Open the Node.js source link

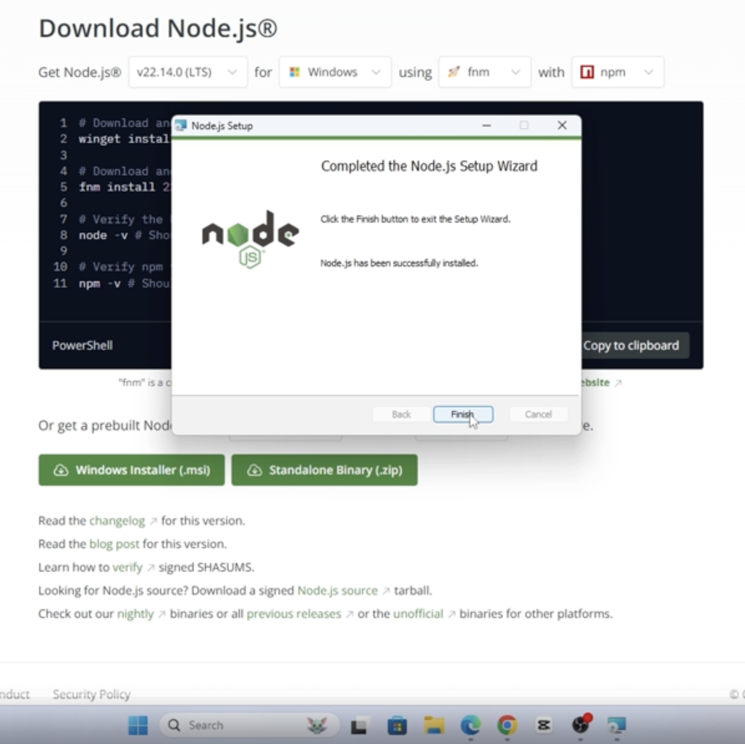[x=337, y=591]
